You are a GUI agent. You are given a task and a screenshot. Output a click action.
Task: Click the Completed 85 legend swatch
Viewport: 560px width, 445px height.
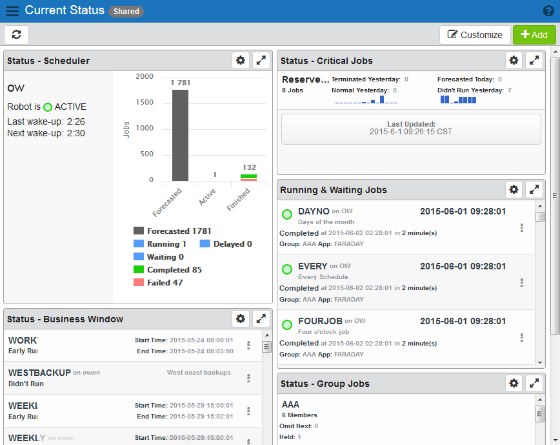coord(139,269)
